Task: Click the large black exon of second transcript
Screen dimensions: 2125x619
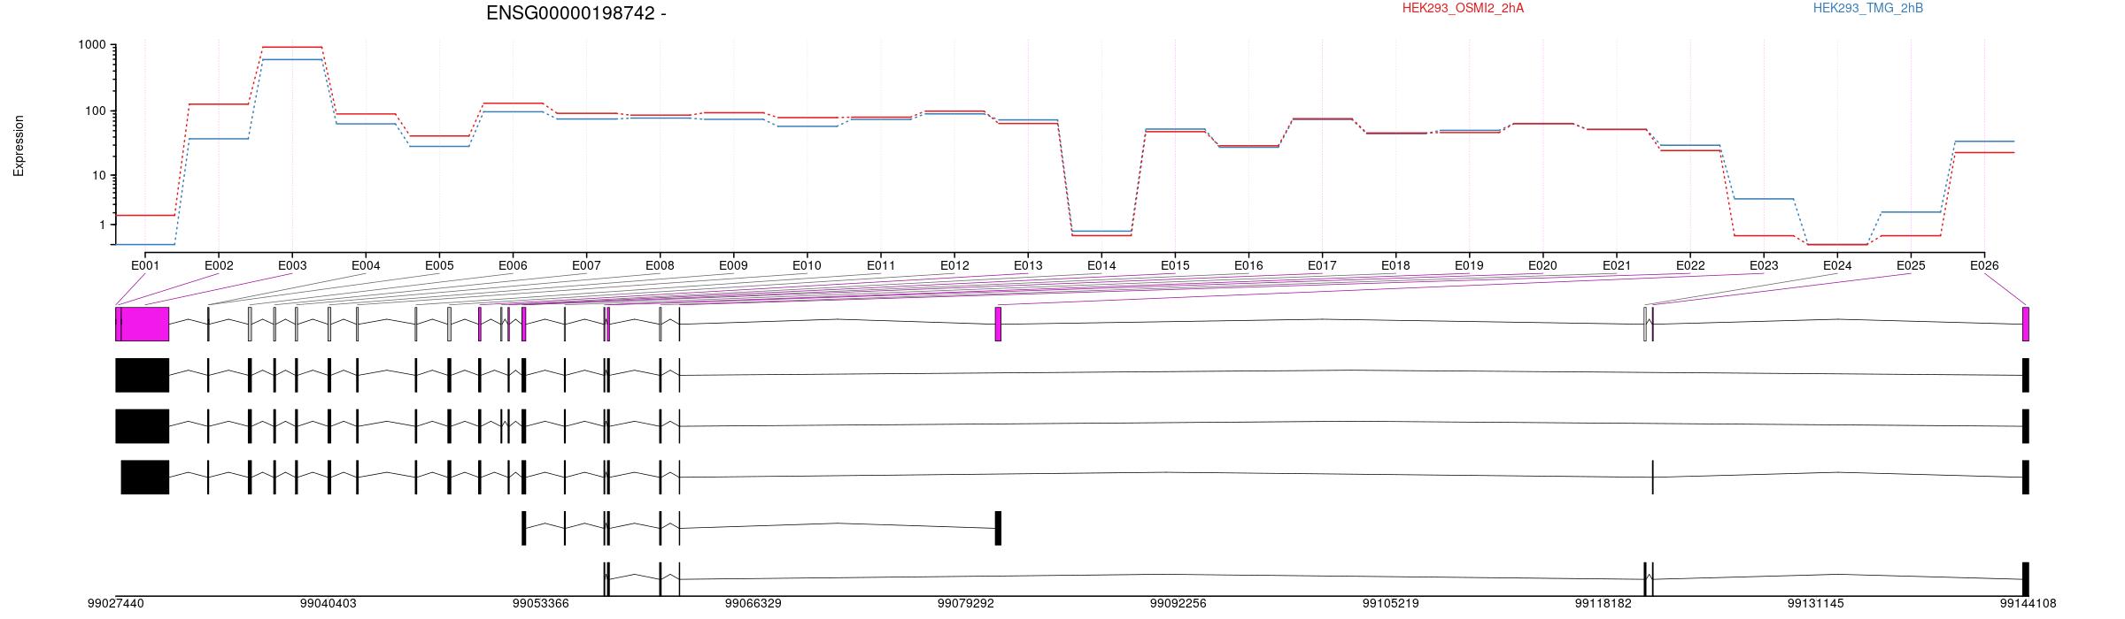Action: click(143, 375)
